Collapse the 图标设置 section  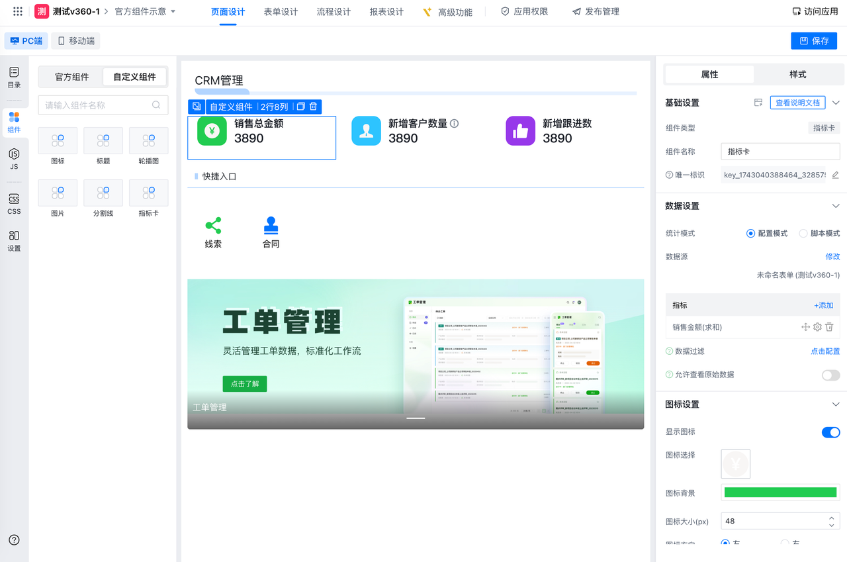836,404
